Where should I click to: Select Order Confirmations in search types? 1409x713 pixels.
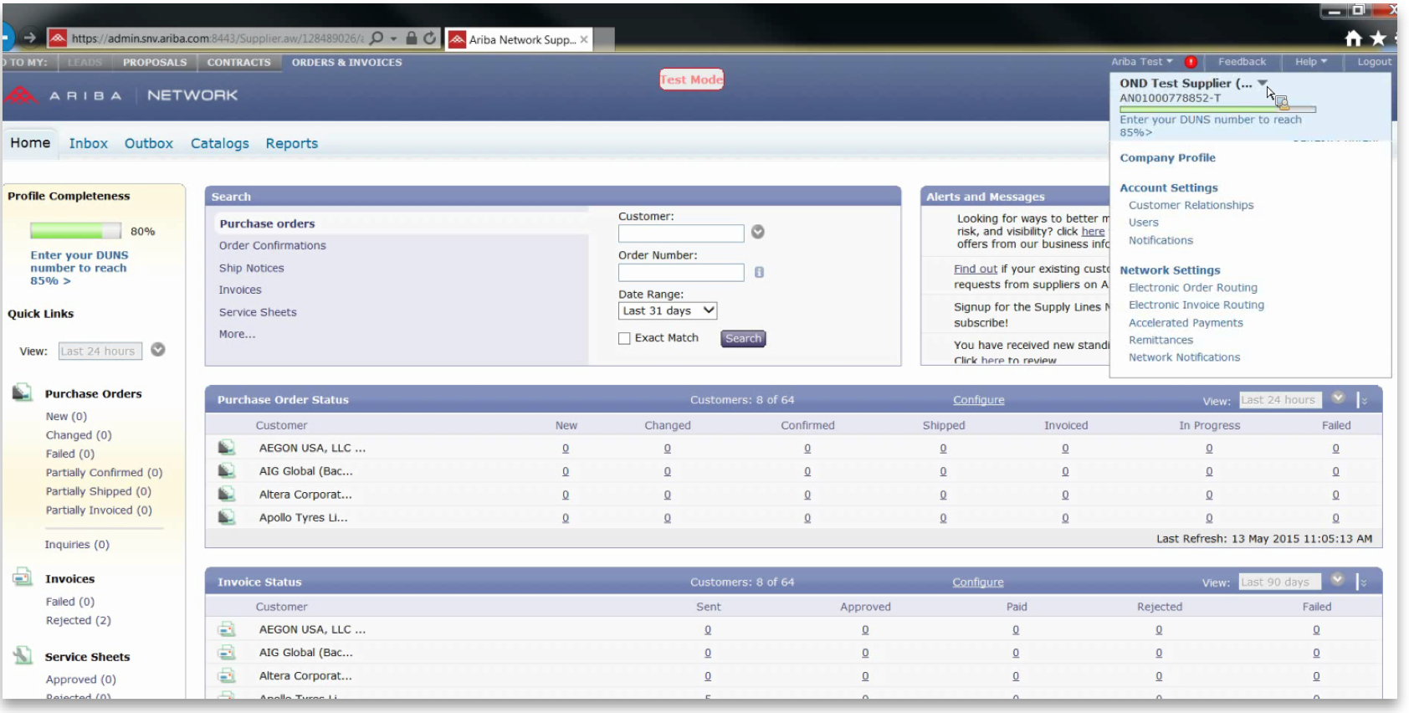click(x=273, y=245)
